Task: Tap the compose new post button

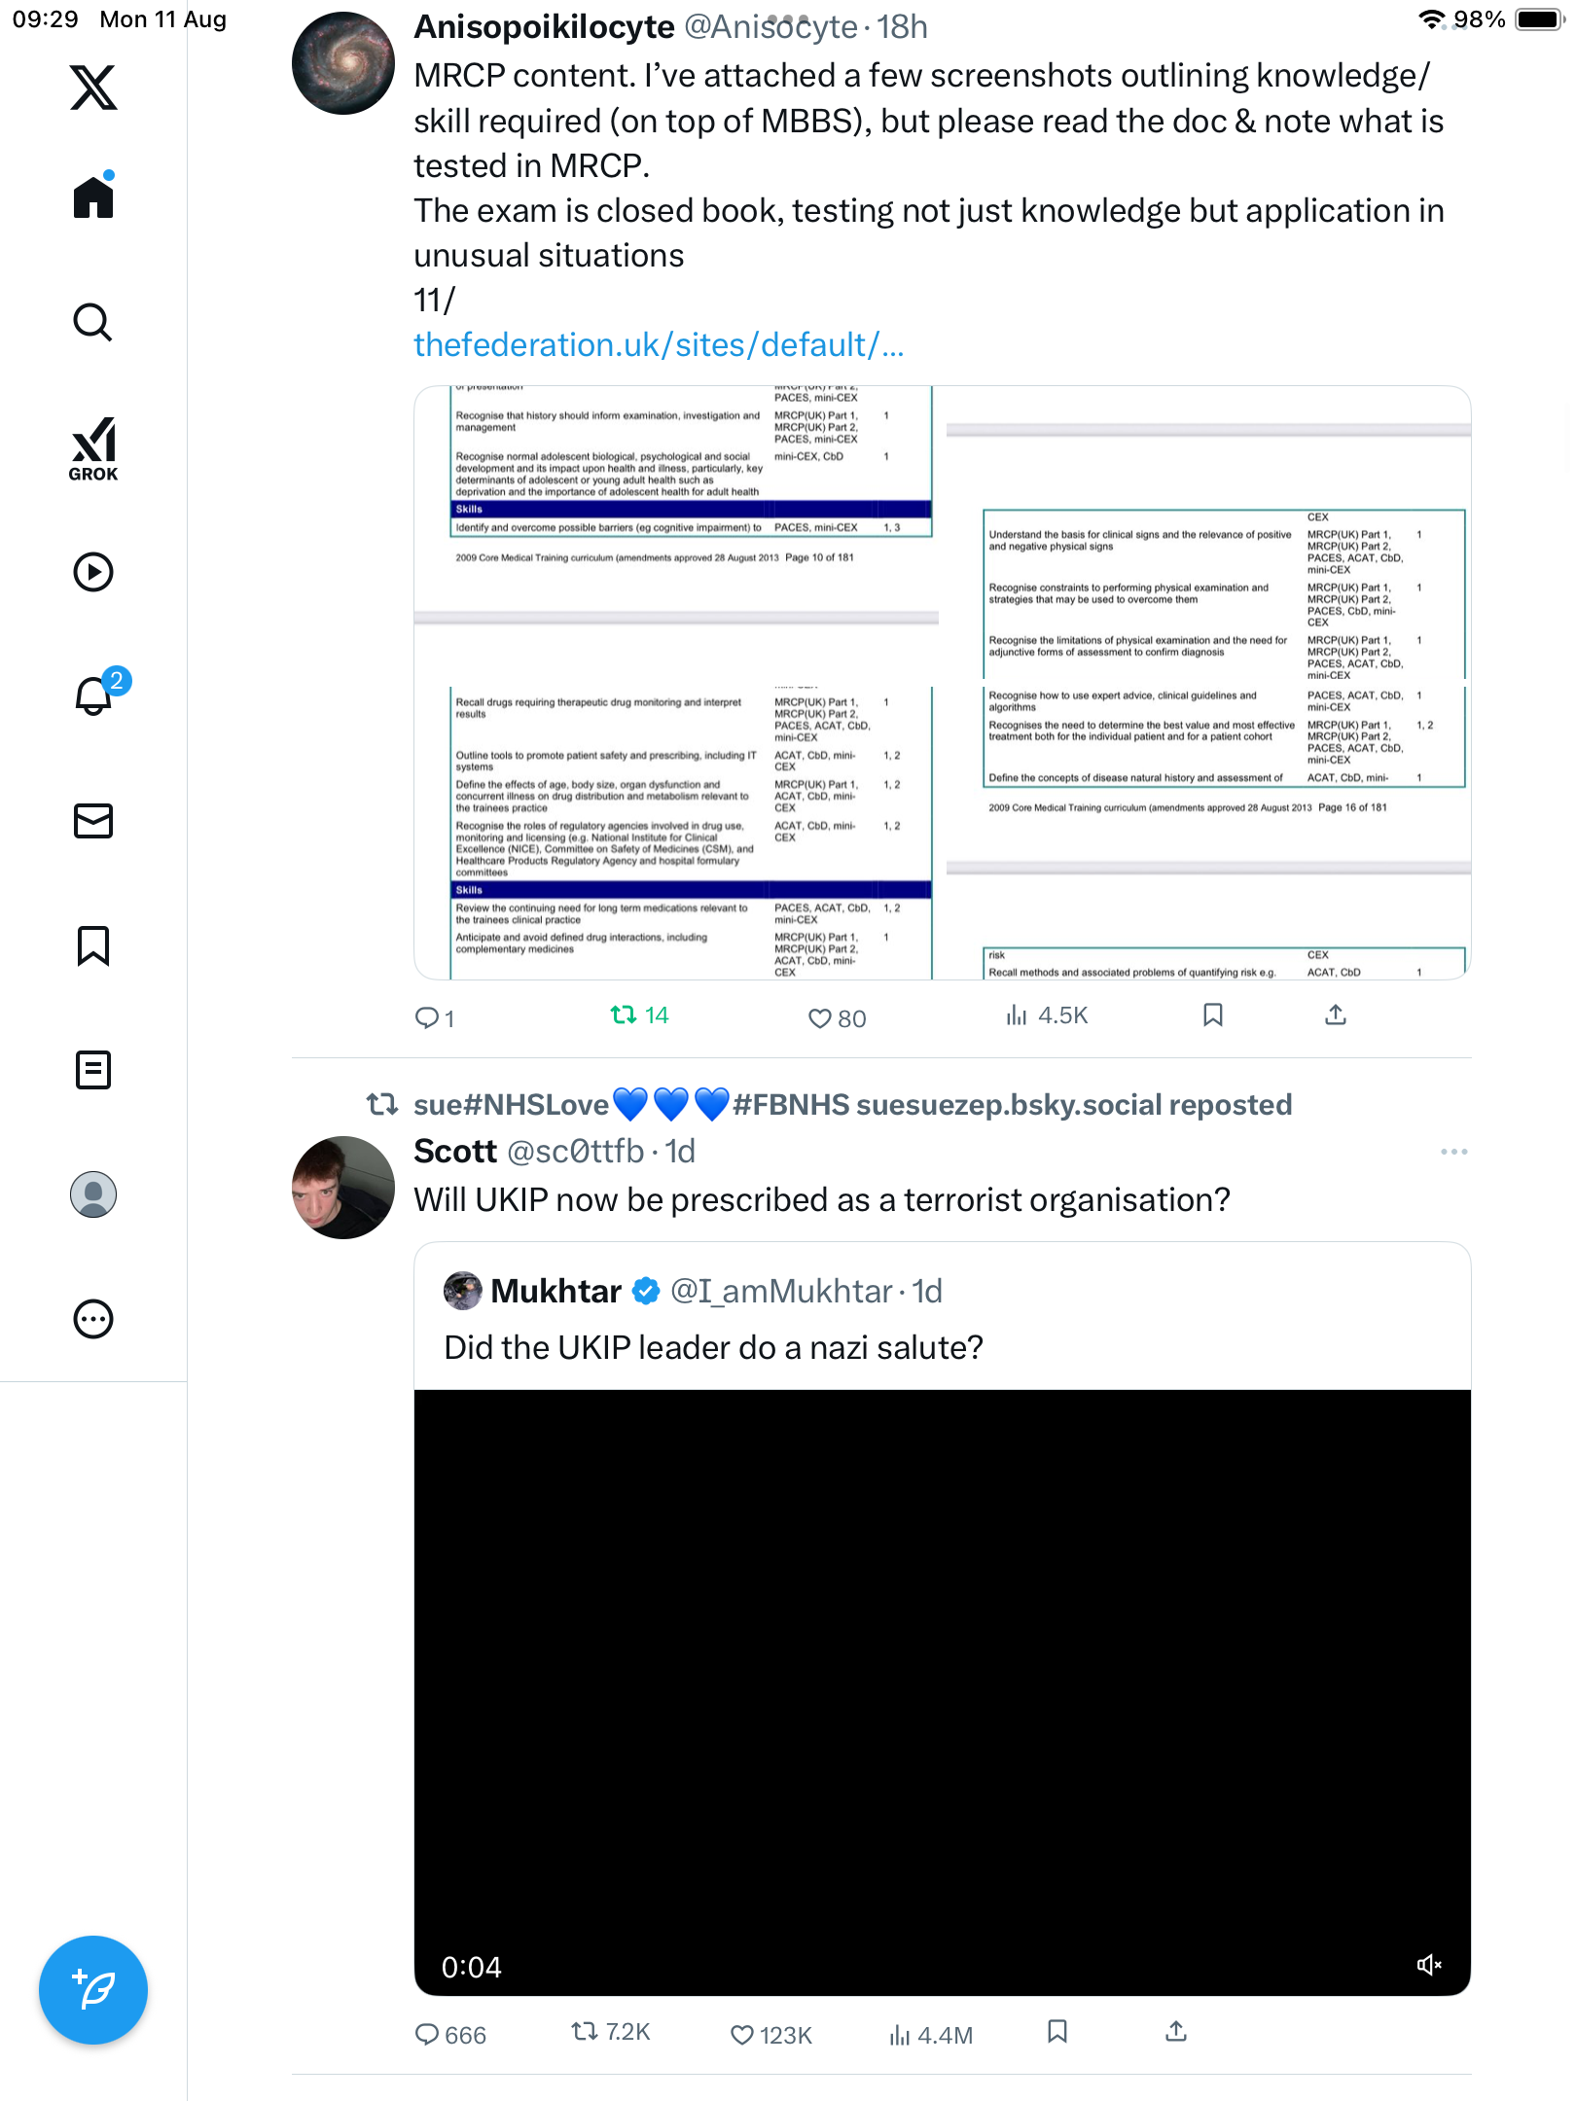Action: tap(93, 1990)
